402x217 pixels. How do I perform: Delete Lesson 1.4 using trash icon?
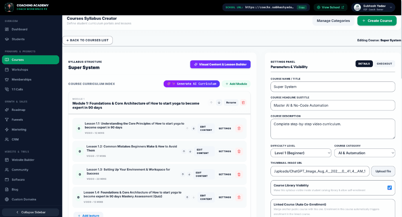[239, 197]
